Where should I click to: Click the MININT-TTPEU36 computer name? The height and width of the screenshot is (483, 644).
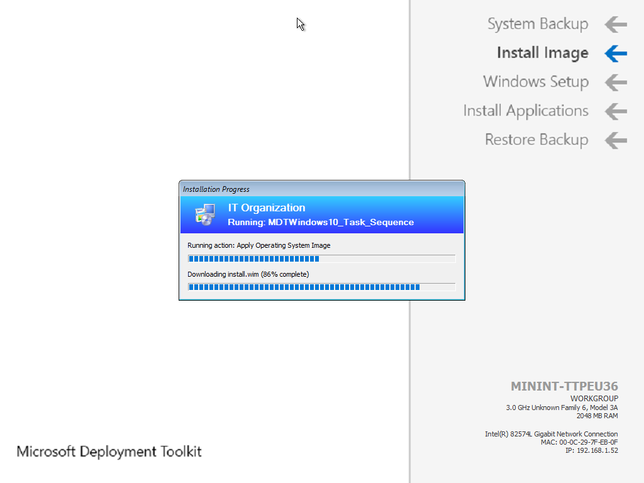tap(564, 386)
